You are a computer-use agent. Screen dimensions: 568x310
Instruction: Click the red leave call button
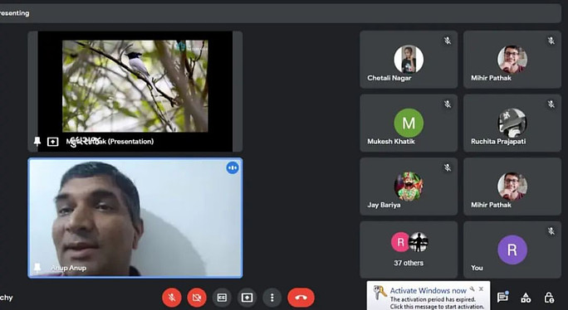[301, 298]
